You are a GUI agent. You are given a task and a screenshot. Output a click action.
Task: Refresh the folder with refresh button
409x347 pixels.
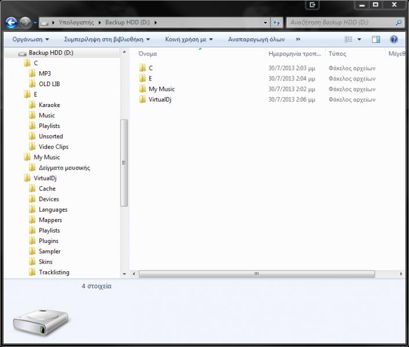point(276,23)
